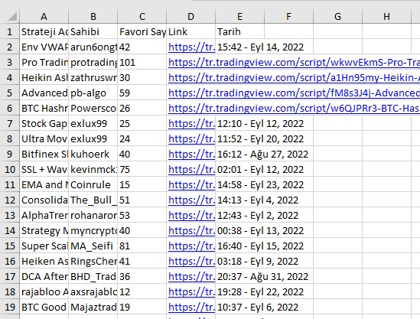Select row 12 header

tap(10, 200)
